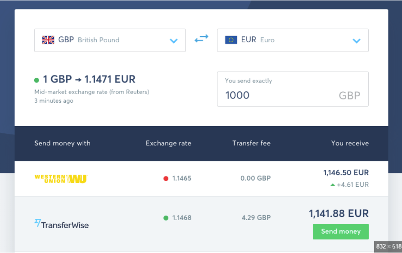Image resolution: width=402 pixels, height=253 pixels.
Task: Click the swap currencies arrows icon
Action: [201, 40]
